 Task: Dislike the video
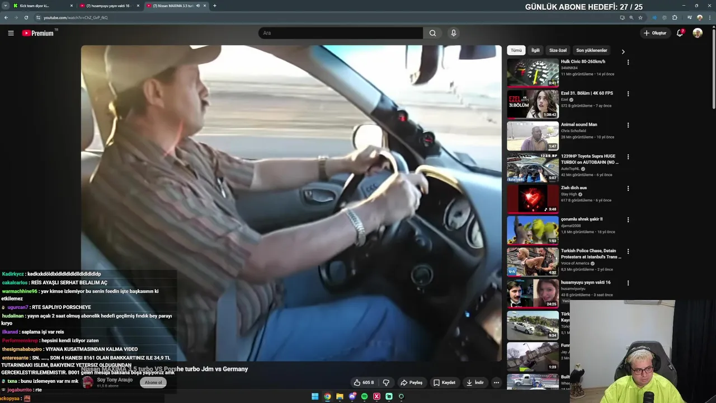[x=386, y=383]
